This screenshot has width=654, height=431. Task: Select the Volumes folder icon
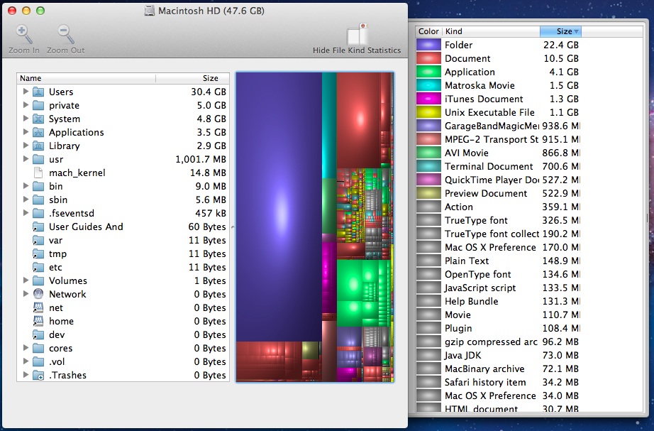tap(38, 280)
